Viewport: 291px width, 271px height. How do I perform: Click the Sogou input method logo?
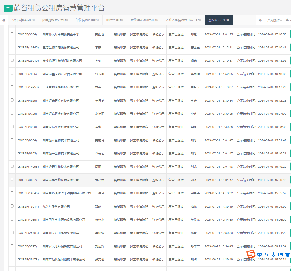(x=250, y=254)
